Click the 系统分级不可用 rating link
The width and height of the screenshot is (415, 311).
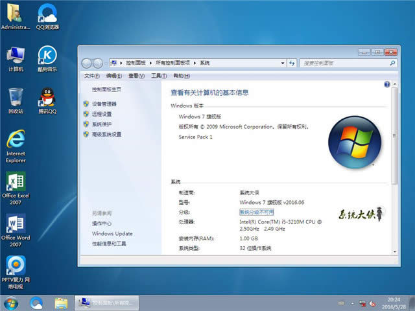(257, 212)
